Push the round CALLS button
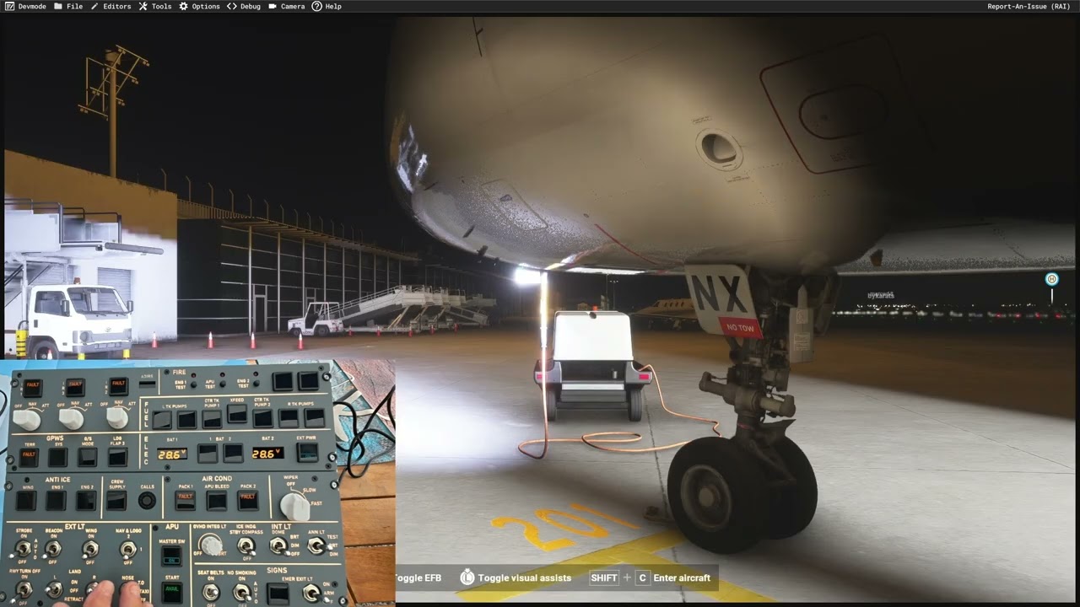The image size is (1080, 607). [147, 501]
